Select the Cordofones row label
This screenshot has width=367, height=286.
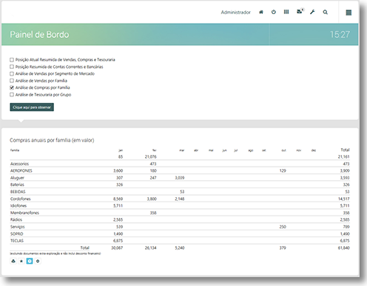pyautogui.click(x=21, y=199)
